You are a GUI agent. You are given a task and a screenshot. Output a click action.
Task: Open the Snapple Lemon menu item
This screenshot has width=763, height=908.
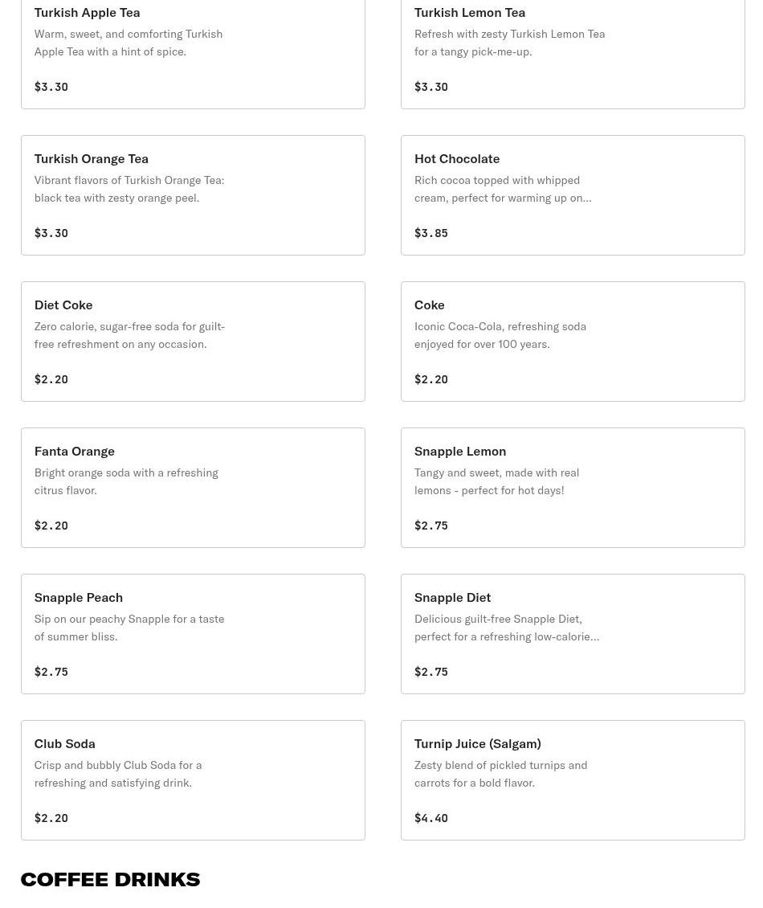[572, 488]
